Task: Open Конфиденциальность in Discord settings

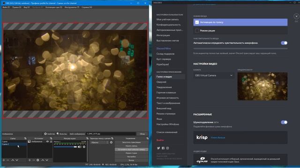Action: tap(168, 25)
